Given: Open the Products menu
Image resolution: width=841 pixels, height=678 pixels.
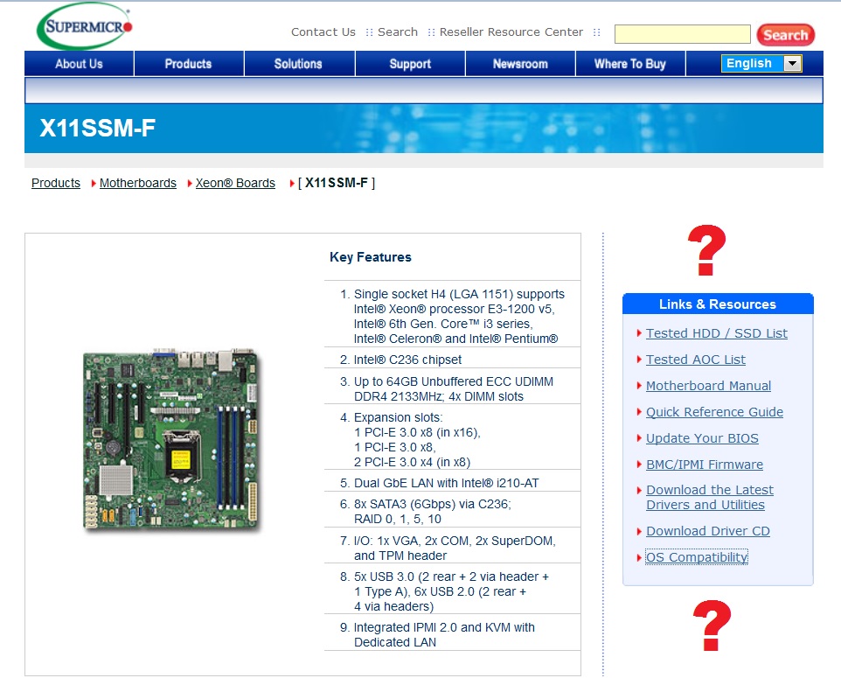Looking at the screenshot, I should [188, 64].
